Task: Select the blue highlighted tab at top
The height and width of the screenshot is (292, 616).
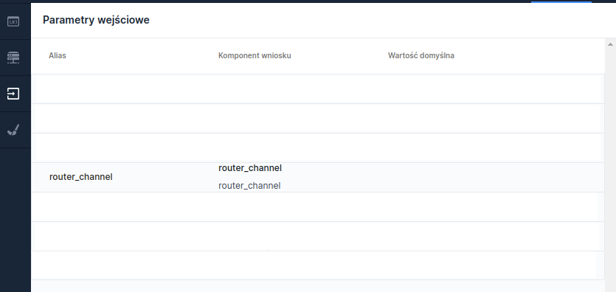Action: (561, 1)
